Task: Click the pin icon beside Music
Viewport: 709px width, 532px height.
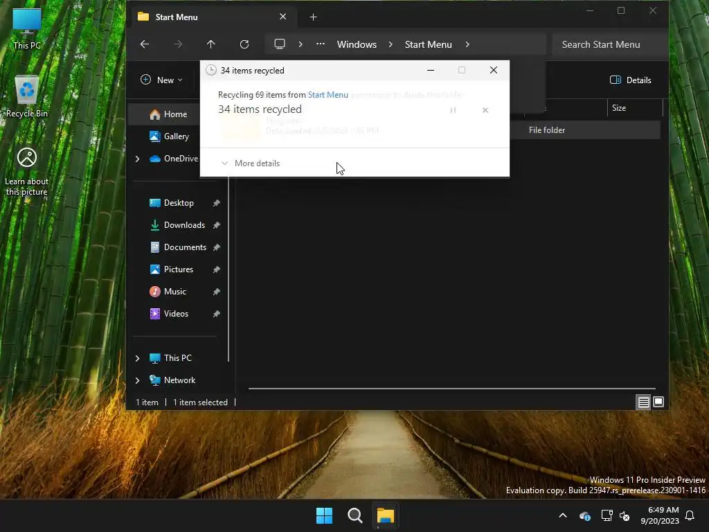Action: (x=217, y=292)
